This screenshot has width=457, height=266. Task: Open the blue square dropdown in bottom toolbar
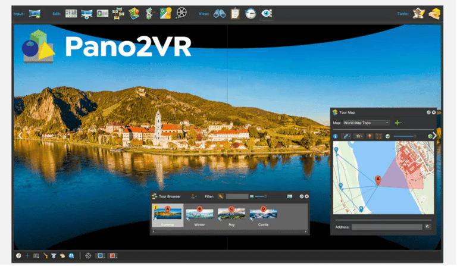pos(101,256)
